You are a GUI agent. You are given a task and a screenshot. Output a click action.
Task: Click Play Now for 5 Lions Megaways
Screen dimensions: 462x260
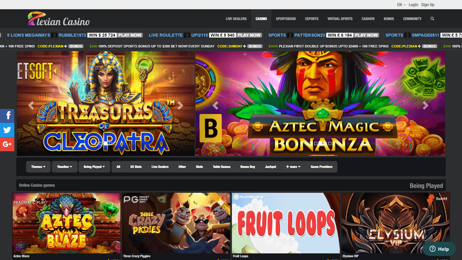click(x=130, y=35)
